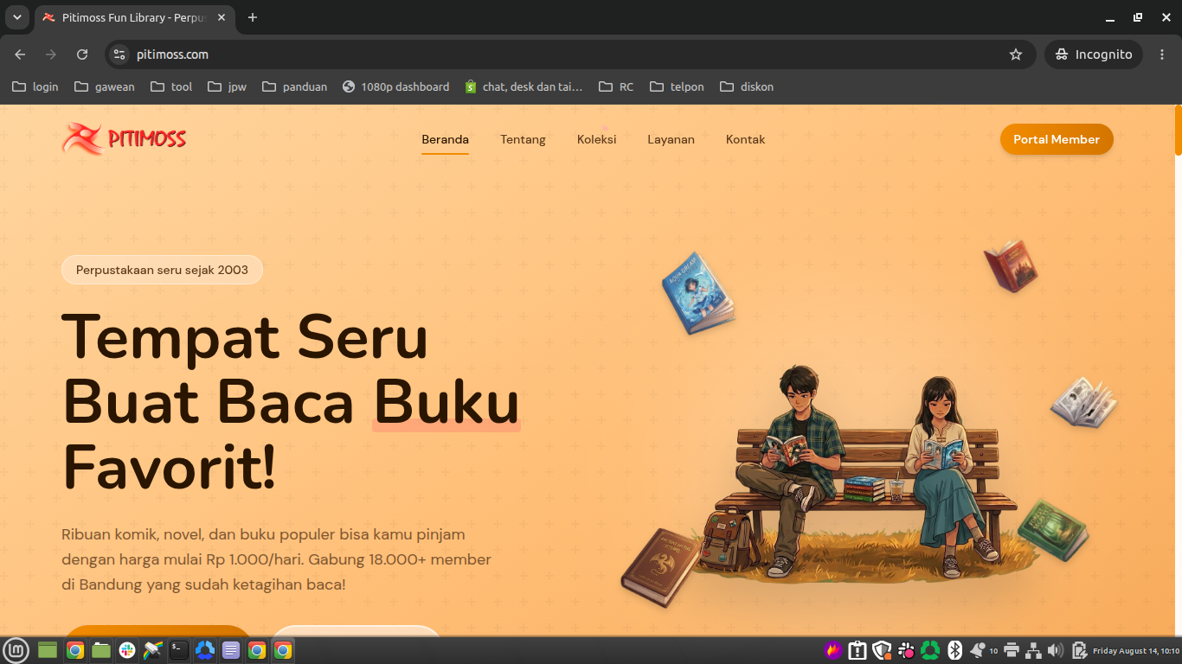Open the volume speaker tray icon
This screenshot has width=1182, height=664.
(1056, 650)
